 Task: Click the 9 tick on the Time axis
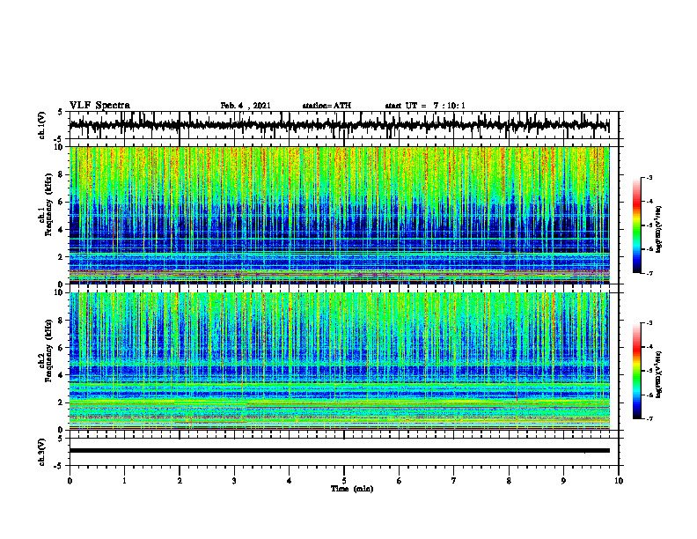click(x=563, y=481)
